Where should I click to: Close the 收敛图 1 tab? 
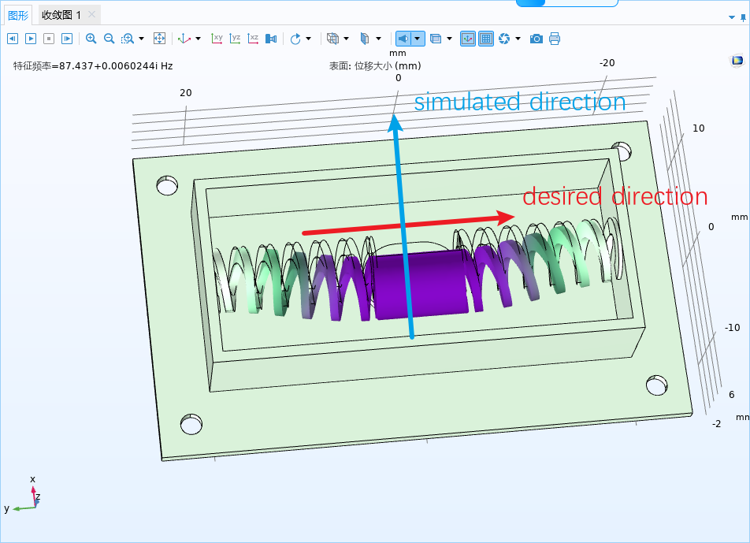tap(92, 15)
